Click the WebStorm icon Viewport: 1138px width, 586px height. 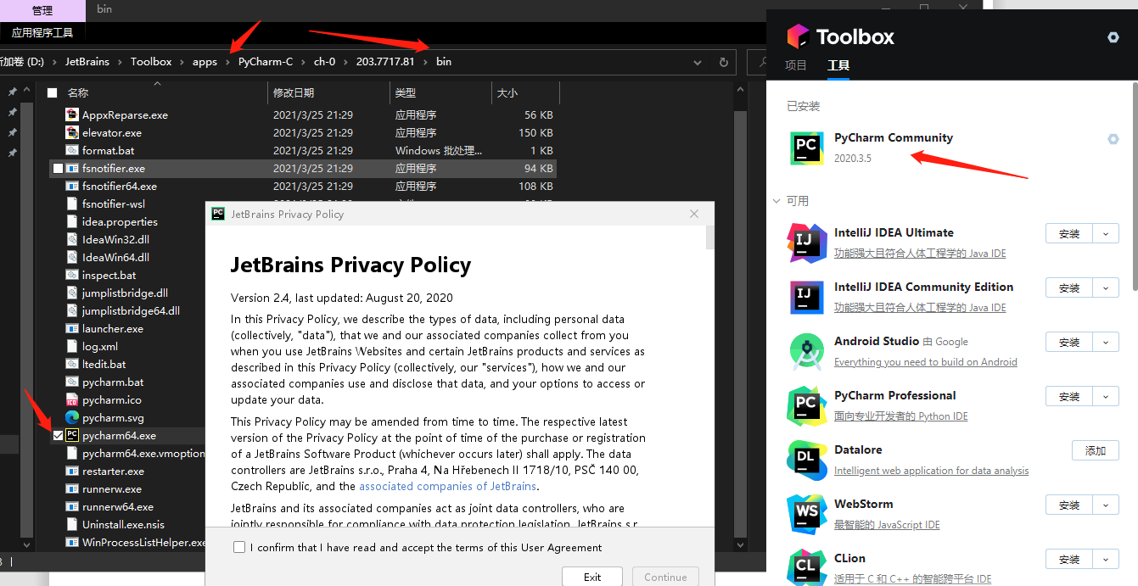point(806,514)
